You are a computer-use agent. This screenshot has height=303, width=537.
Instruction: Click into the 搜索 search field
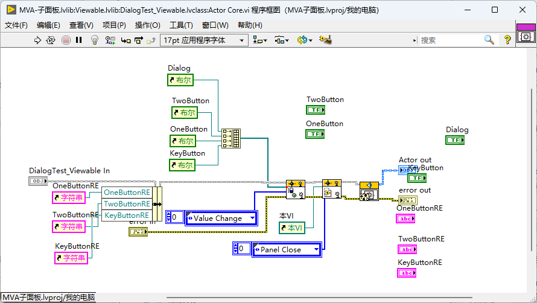450,40
